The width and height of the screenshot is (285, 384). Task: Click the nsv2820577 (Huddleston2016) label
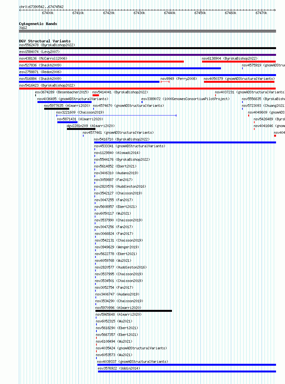point(121,267)
